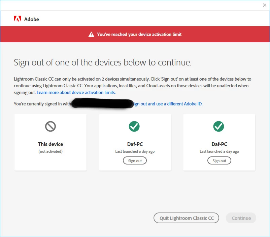270x237 pixels.
Task: Quit Lightroom Classic CC
Action: [x=186, y=218]
